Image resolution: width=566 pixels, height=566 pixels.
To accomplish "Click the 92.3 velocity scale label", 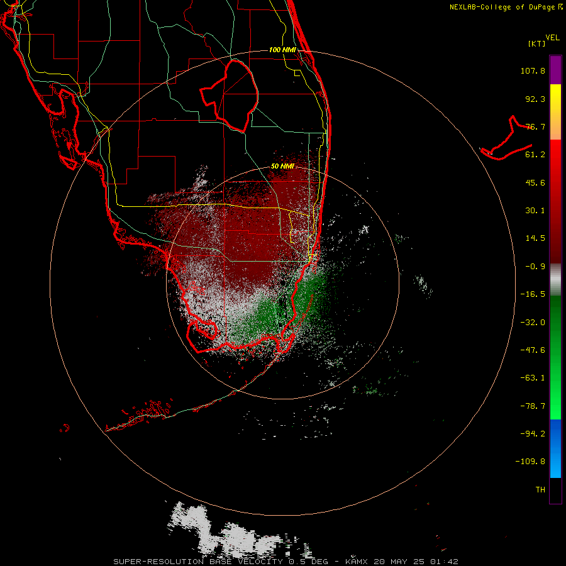I will (535, 99).
